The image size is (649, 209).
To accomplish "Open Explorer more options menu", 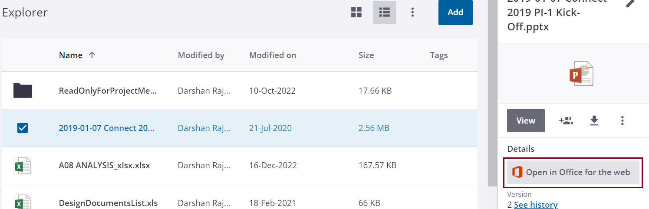I will (412, 13).
